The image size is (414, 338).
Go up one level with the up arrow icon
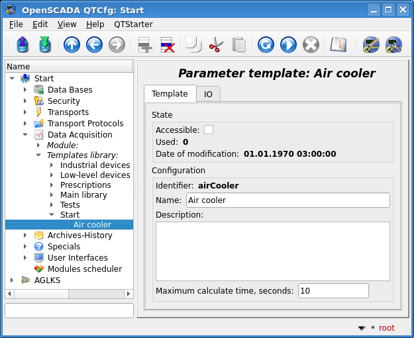pyautogui.click(x=72, y=45)
